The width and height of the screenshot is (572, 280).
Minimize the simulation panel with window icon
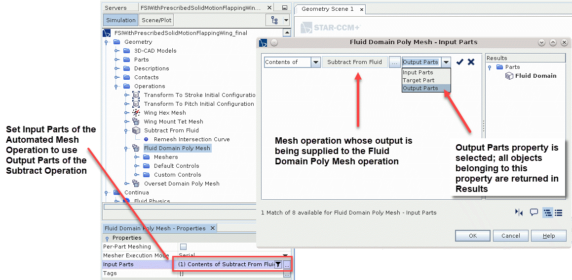pyautogui.click(x=285, y=8)
